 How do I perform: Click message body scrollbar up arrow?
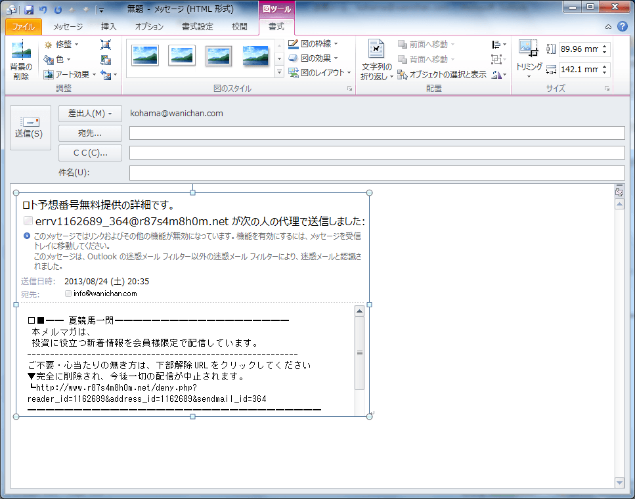point(619,204)
